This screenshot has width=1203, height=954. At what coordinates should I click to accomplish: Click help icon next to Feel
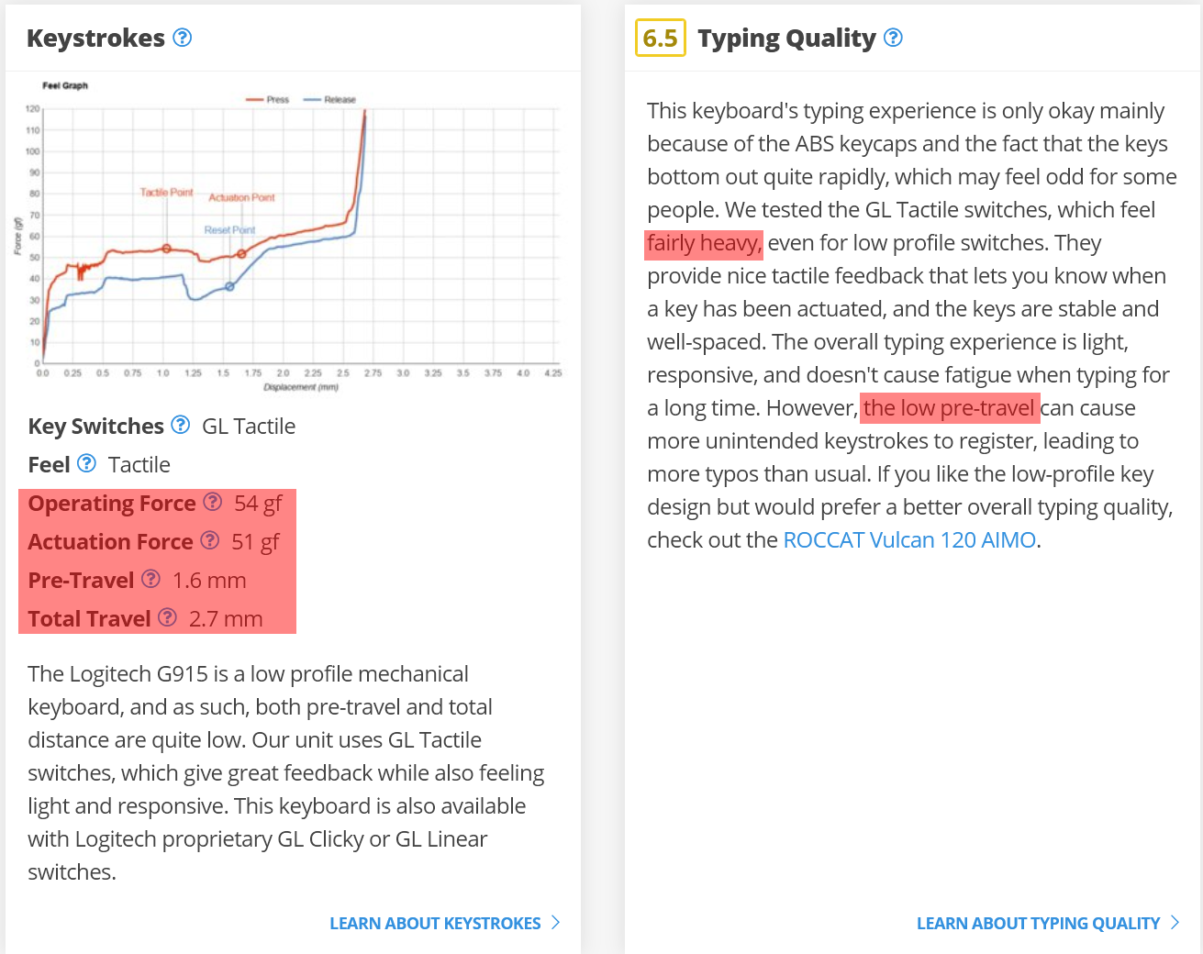[86, 463]
